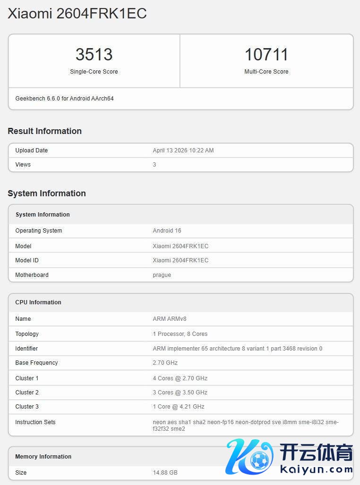Click the Instruction Sets row label
Screen dimensions: 360x485
click(35, 422)
